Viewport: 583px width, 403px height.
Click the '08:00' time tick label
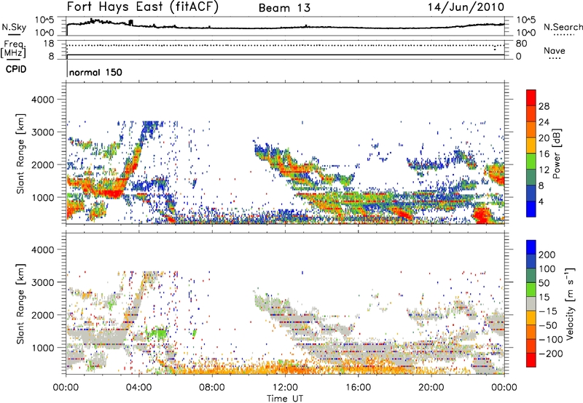pos(212,388)
